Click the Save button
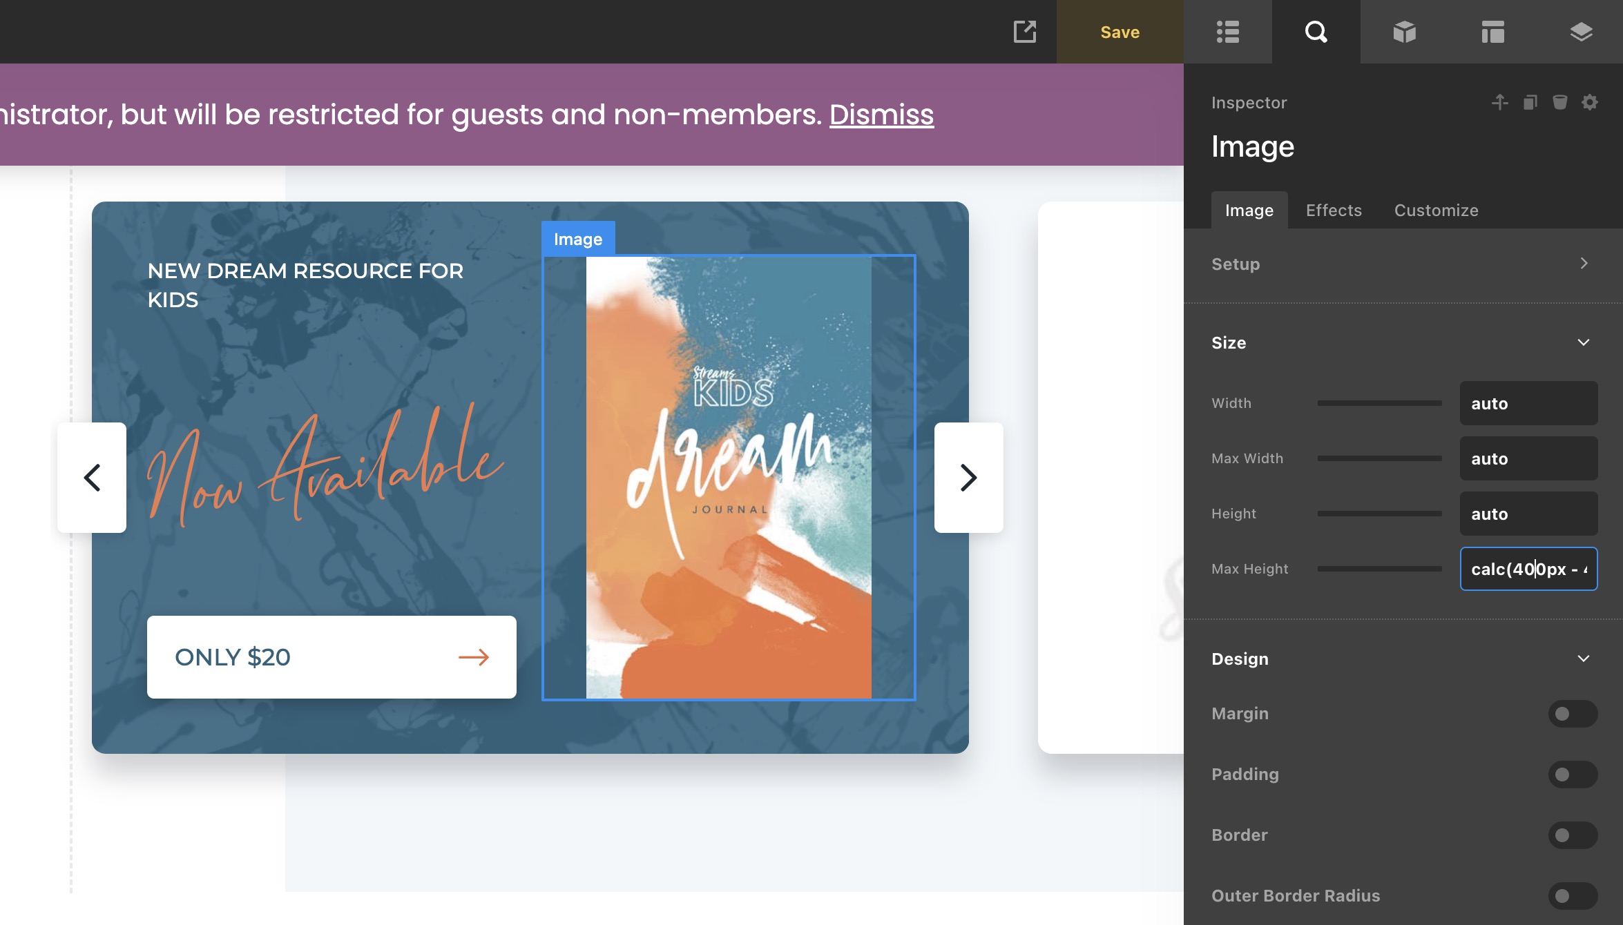The height and width of the screenshot is (925, 1623). point(1120,32)
